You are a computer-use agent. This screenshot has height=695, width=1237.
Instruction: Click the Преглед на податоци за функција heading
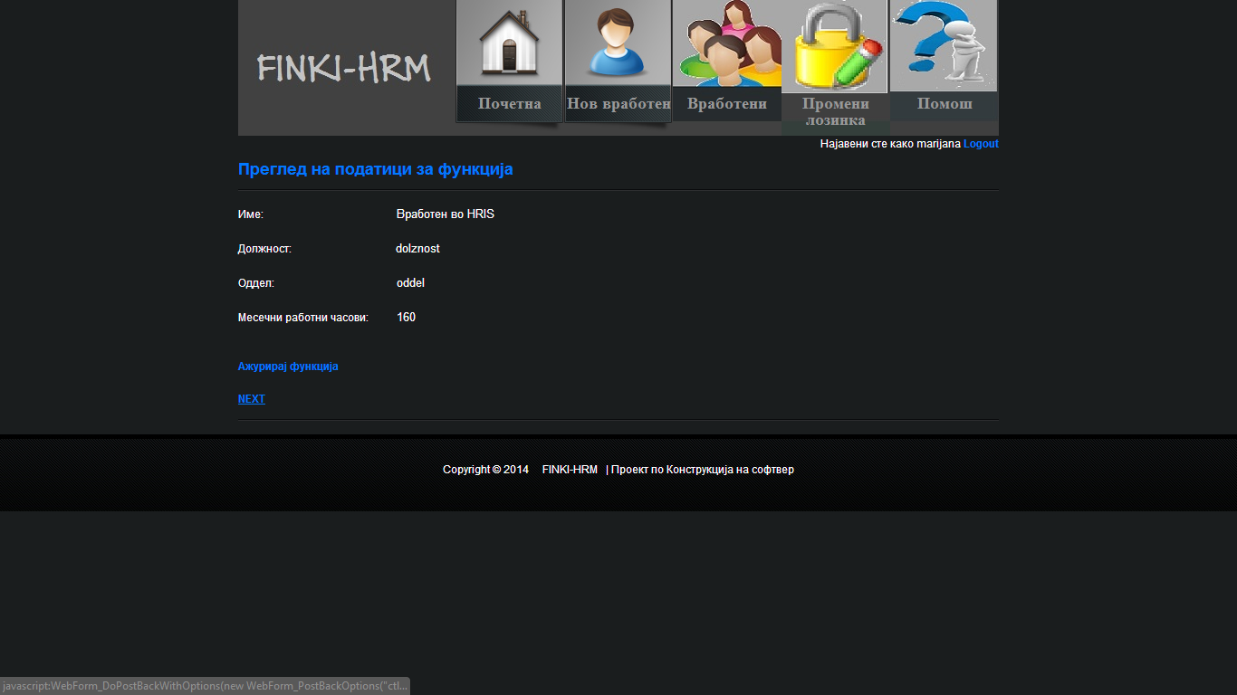click(375, 169)
